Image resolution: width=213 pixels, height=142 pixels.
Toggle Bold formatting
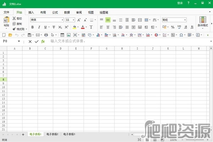click(32, 27)
